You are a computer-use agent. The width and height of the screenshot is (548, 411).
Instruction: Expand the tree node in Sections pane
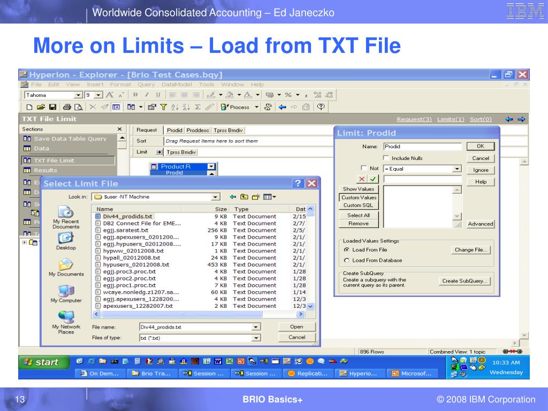coord(24,242)
